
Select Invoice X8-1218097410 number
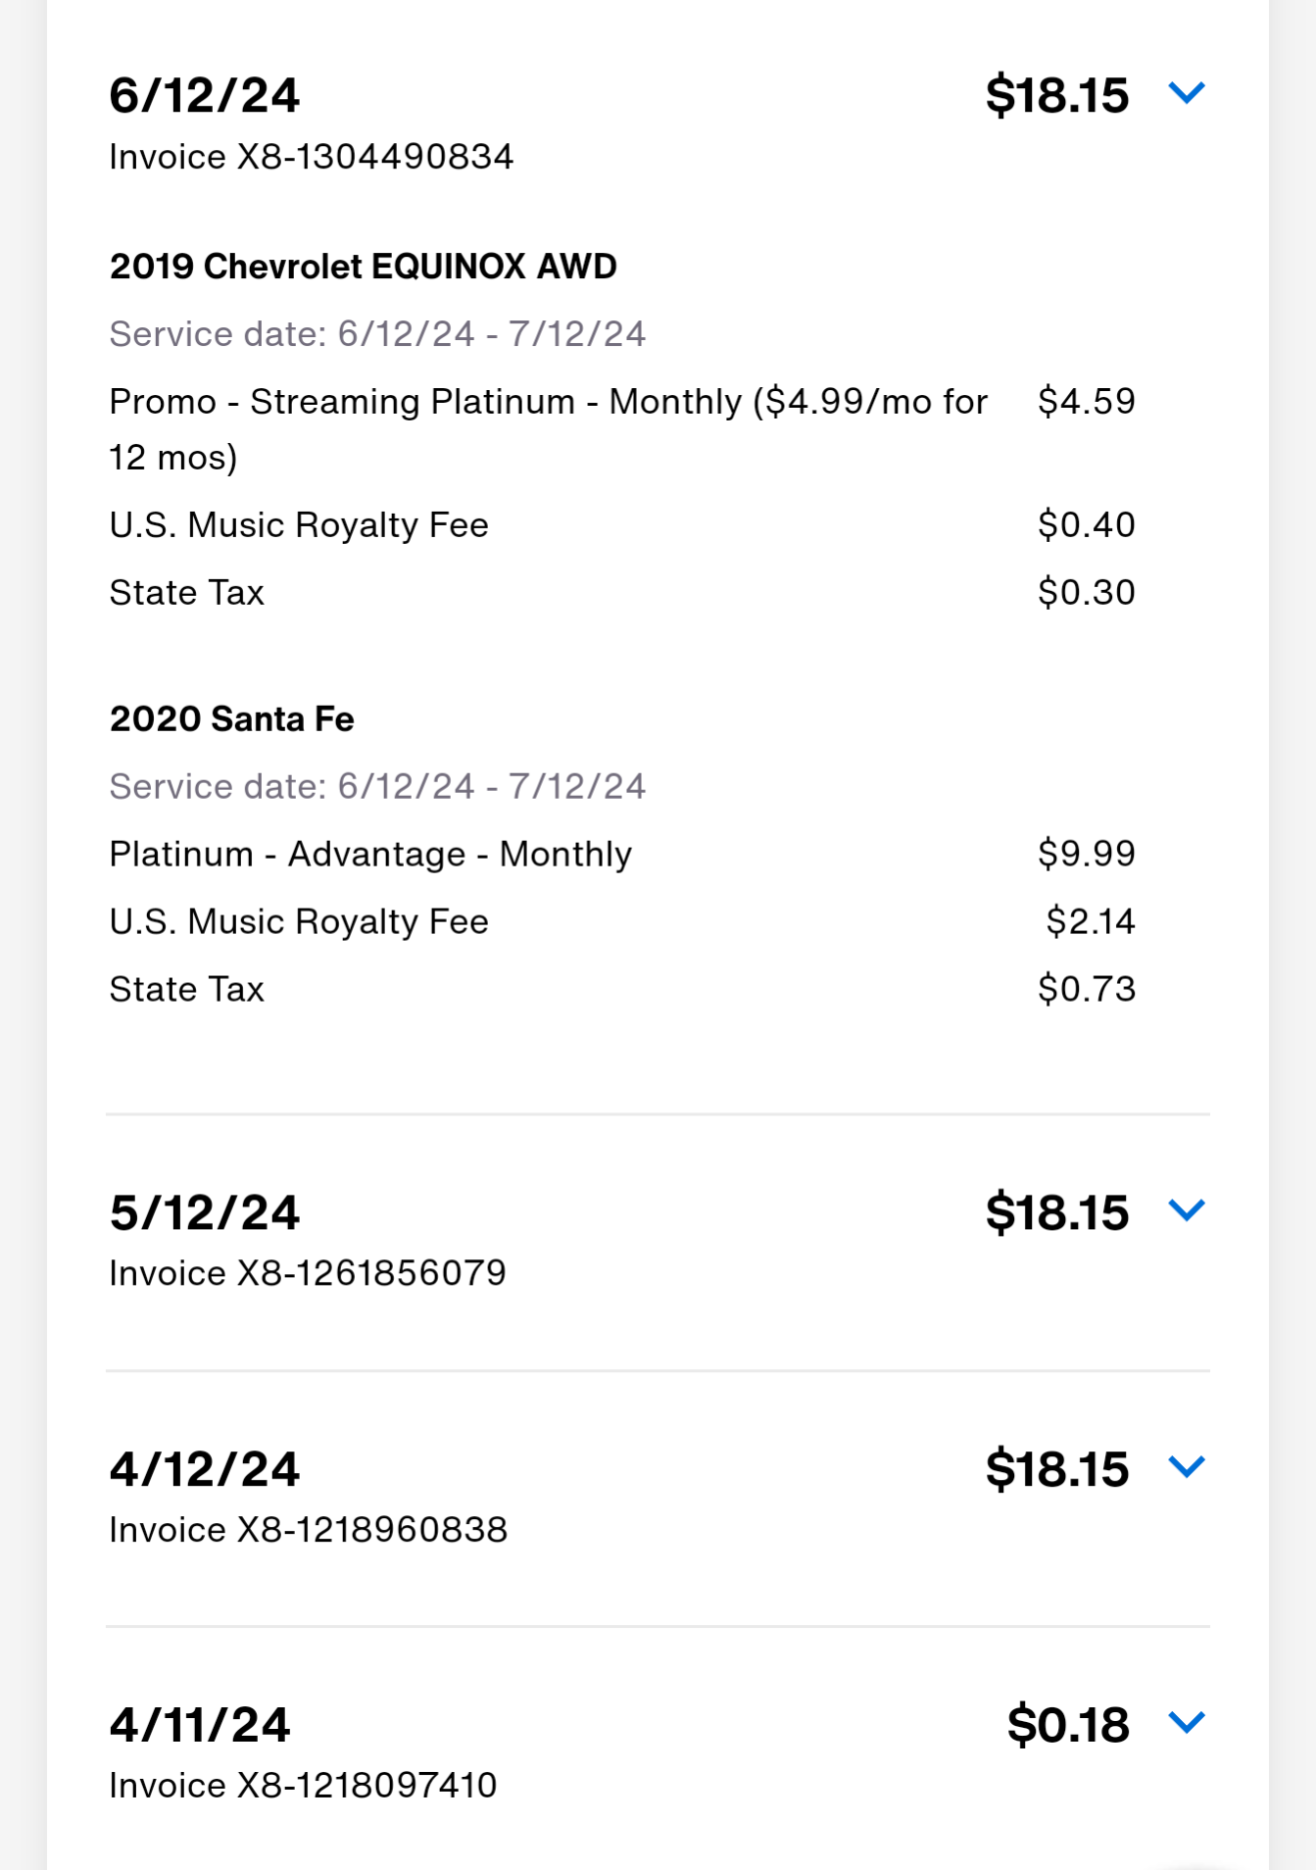303,1786
